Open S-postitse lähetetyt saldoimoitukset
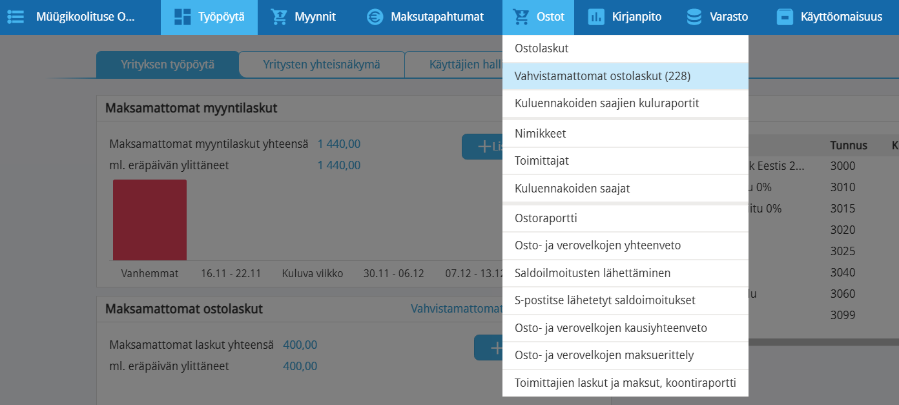The image size is (899, 405). 625,300
